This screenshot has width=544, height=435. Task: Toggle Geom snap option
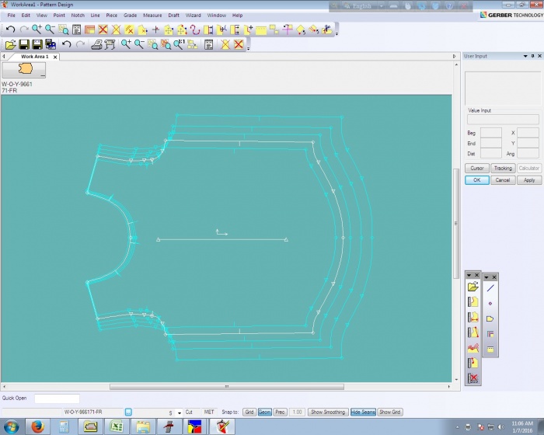(x=264, y=412)
